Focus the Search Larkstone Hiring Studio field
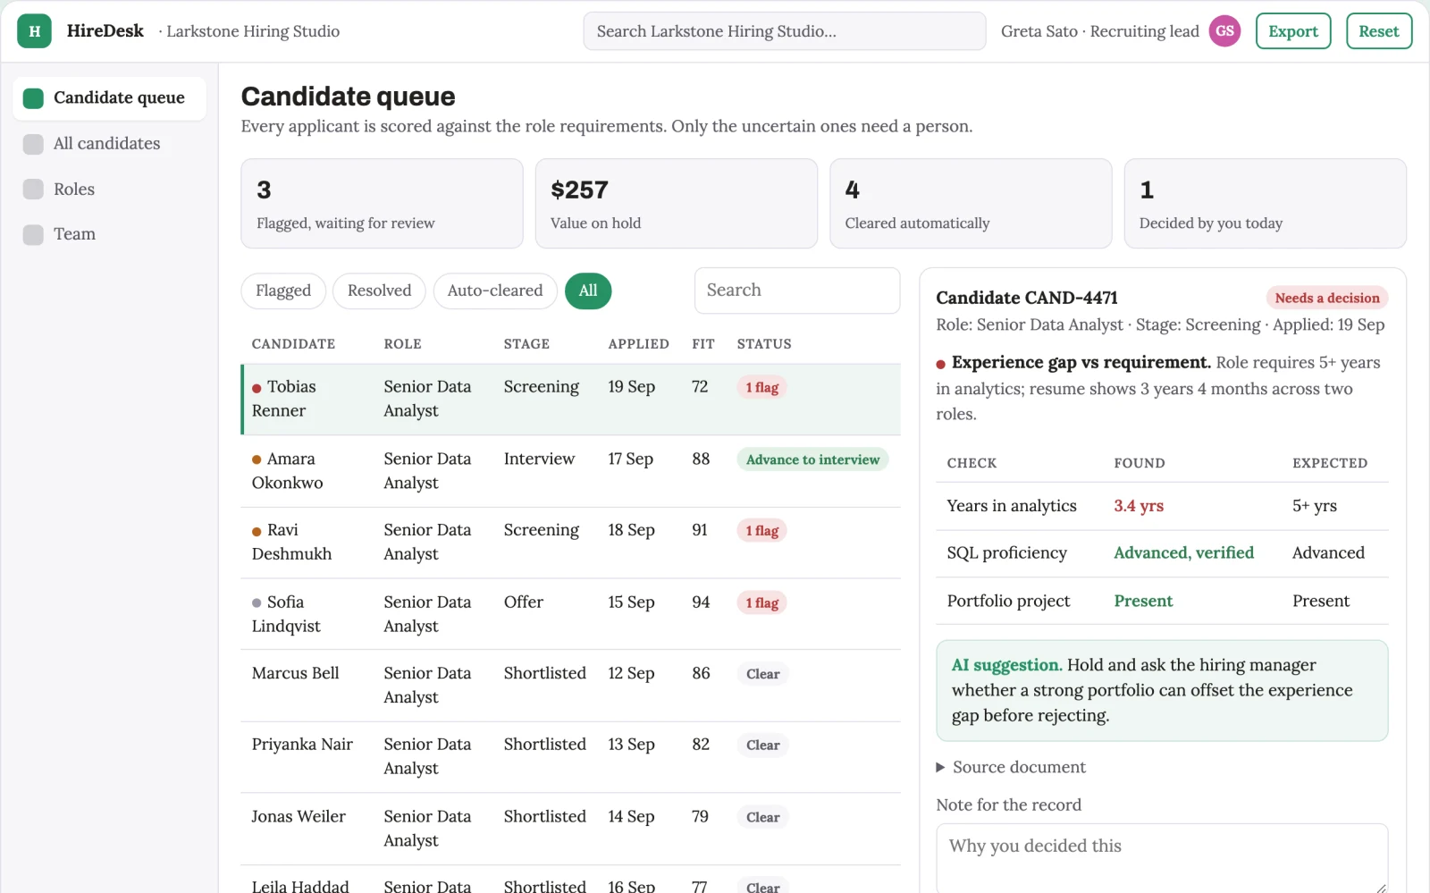The height and width of the screenshot is (893, 1430). click(785, 31)
